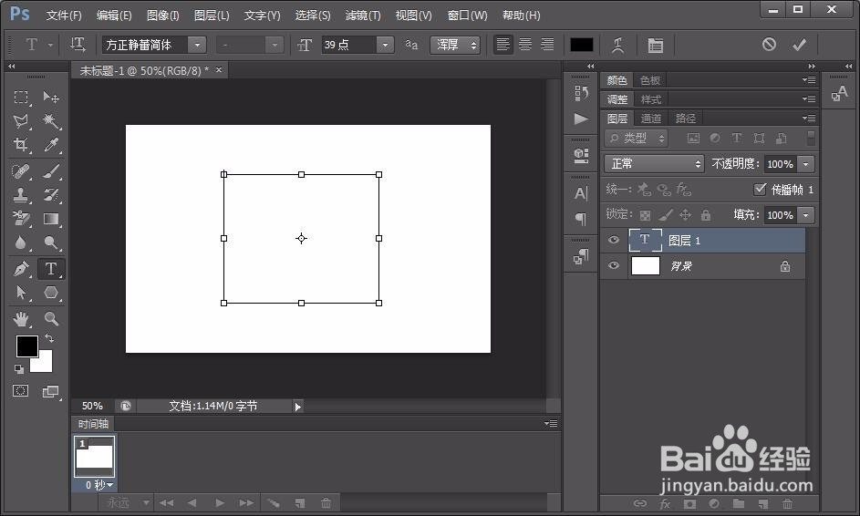Open layer filter type dropdown 类型

[637, 139]
